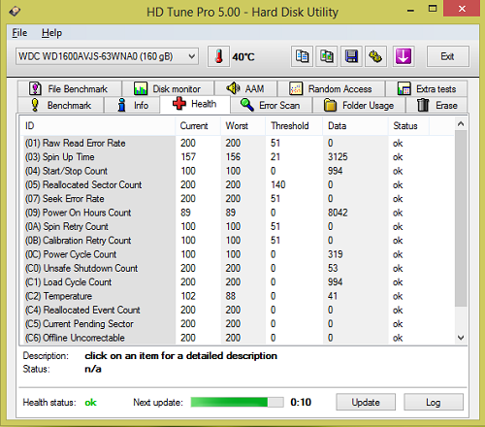Select the Spin Up Time row

[x=237, y=157]
